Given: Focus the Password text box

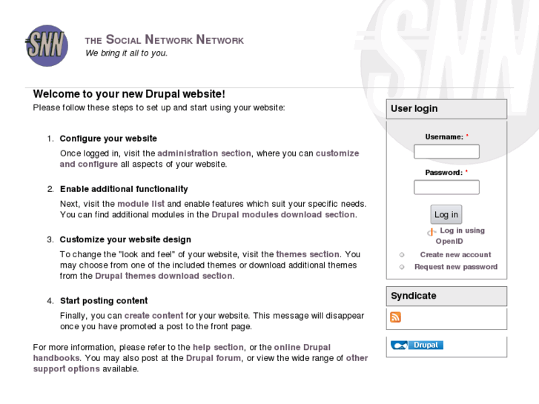Looking at the screenshot, I should (446, 188).
